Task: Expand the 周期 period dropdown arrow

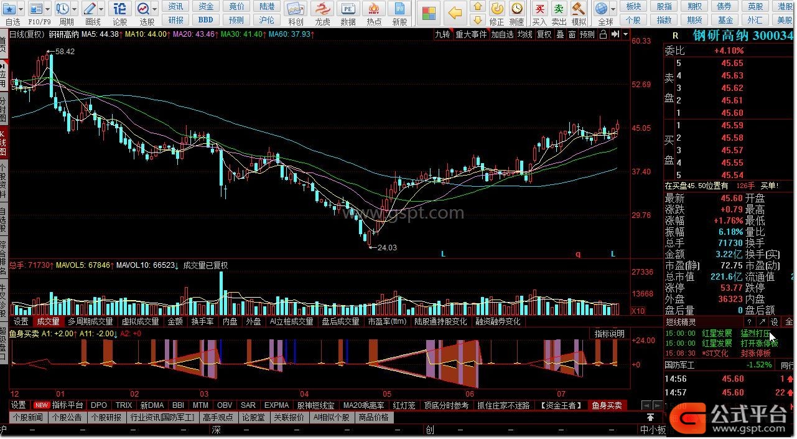Action: tap(75, 9)
